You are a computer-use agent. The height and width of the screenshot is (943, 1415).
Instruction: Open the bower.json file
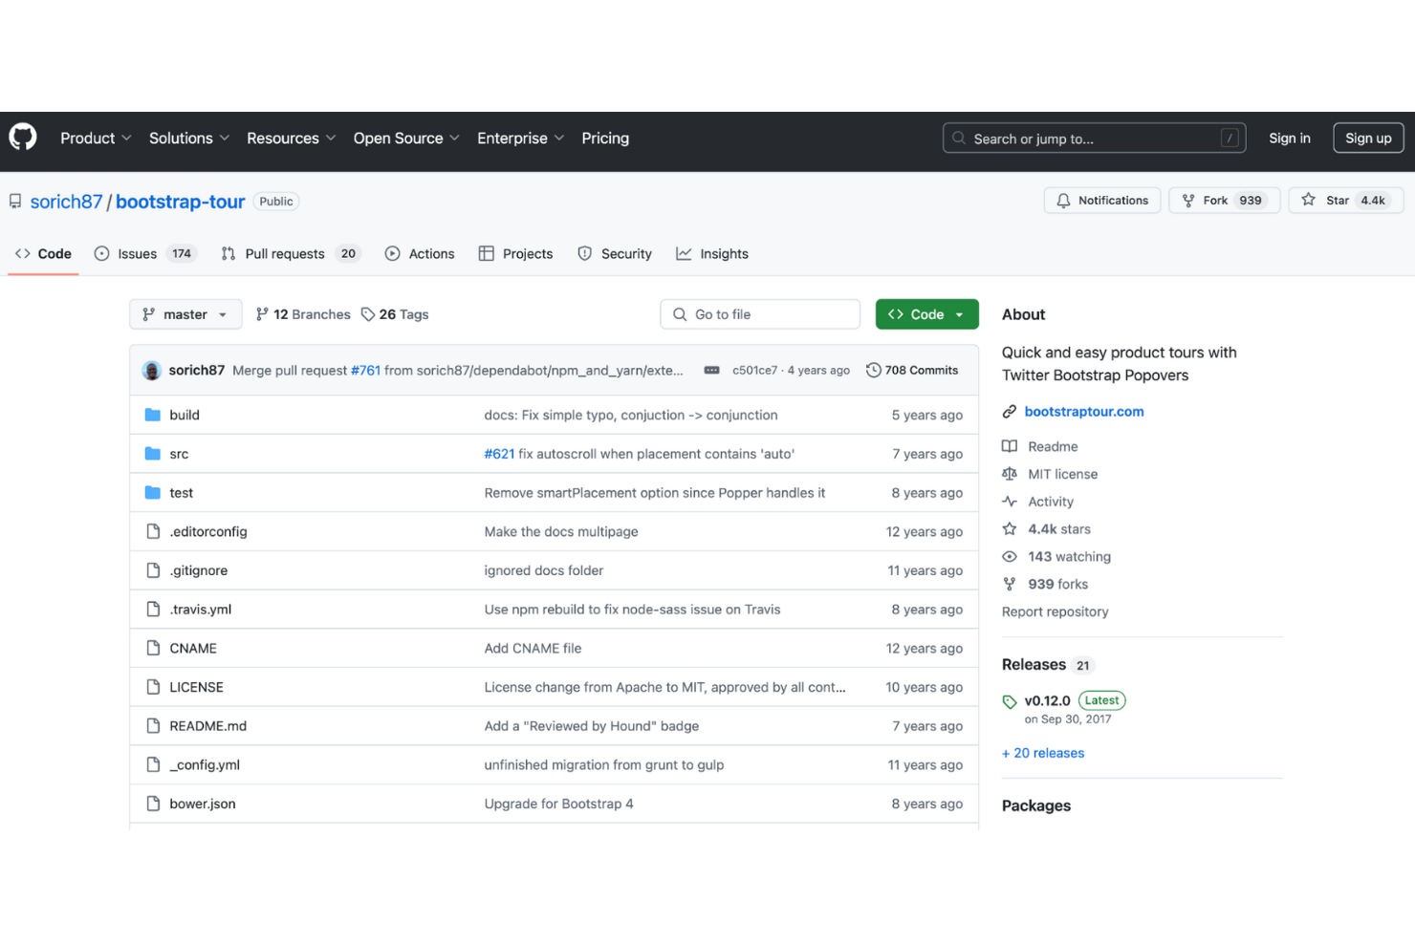pyautogui.click(x=203, y=804)
